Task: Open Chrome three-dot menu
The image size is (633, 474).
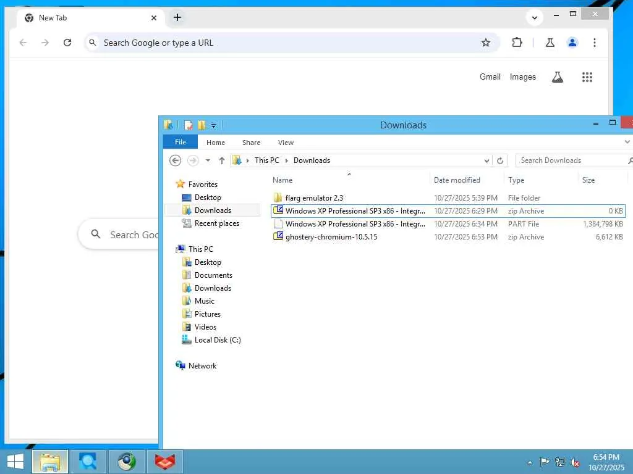Action: (594, 43)
